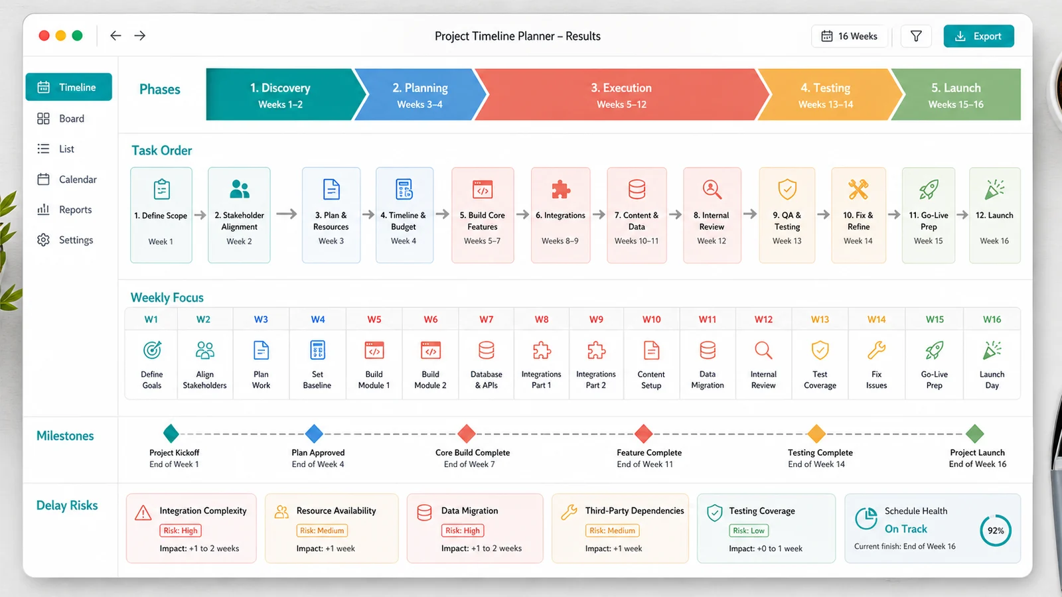Click the W12 Internal Review icon
Viewport: 1062px width, 597px height.
tap(763, 350)
